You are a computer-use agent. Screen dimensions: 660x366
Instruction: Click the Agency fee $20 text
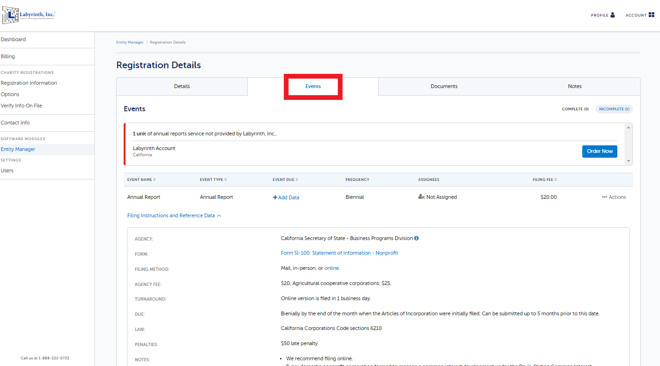click(x=336, y=283)
